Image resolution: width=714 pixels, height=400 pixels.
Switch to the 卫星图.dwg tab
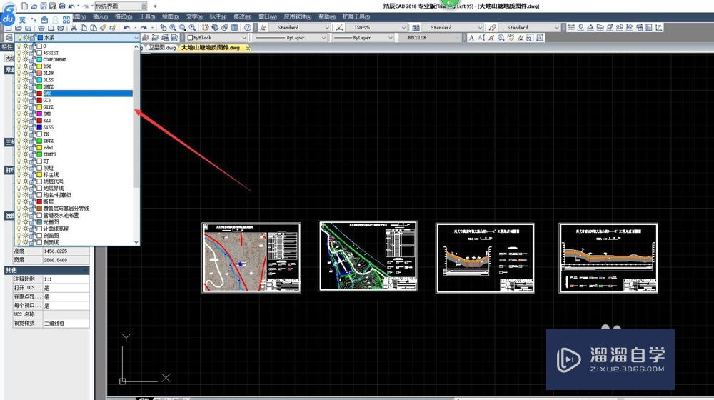click(x=161, y=47)
